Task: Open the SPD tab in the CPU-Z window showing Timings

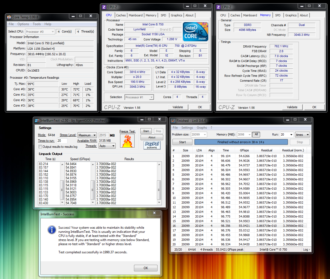Action: (278, 15)
